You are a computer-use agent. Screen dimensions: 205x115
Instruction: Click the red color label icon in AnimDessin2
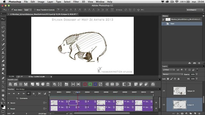point(85,84)
